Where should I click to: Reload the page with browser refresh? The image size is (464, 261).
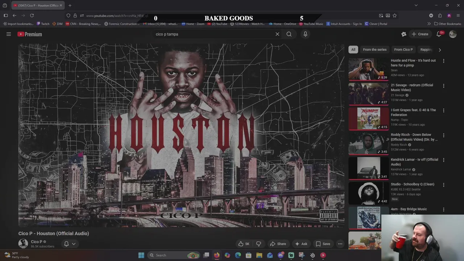32,16
